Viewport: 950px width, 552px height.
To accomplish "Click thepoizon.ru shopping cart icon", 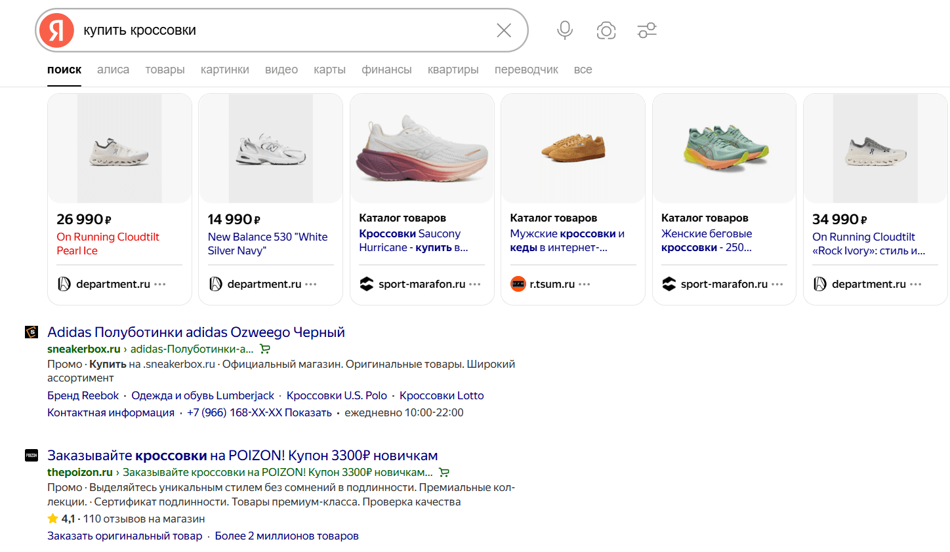I will (x=444, y=472).
